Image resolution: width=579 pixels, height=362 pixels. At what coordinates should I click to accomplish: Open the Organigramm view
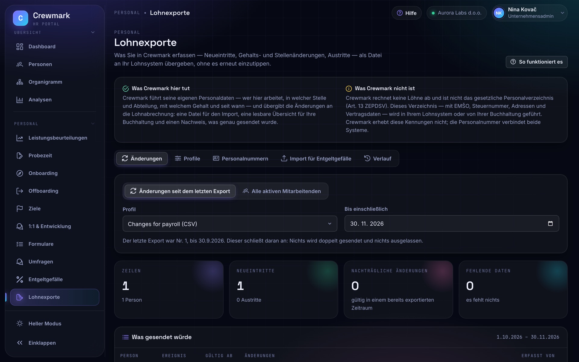coord(55,82)
